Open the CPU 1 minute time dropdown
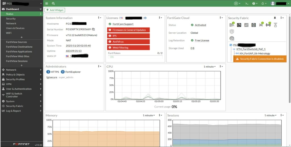This screenshot has height=147, width=291. [x=209, y=67]
